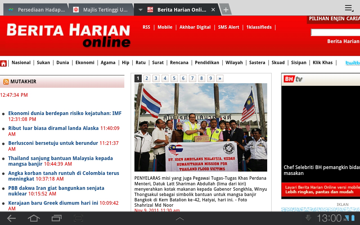360x225 pixels.
Task: Open the Mobile link in header
Action: 165,27
